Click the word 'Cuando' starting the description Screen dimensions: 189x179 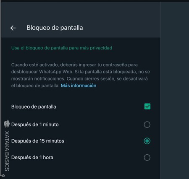(x=20, y=65)
